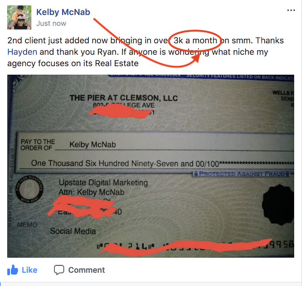Screen dimensions: 302x286
Task: Open Kelby McNab's profile picture
Action: [19, 17]
